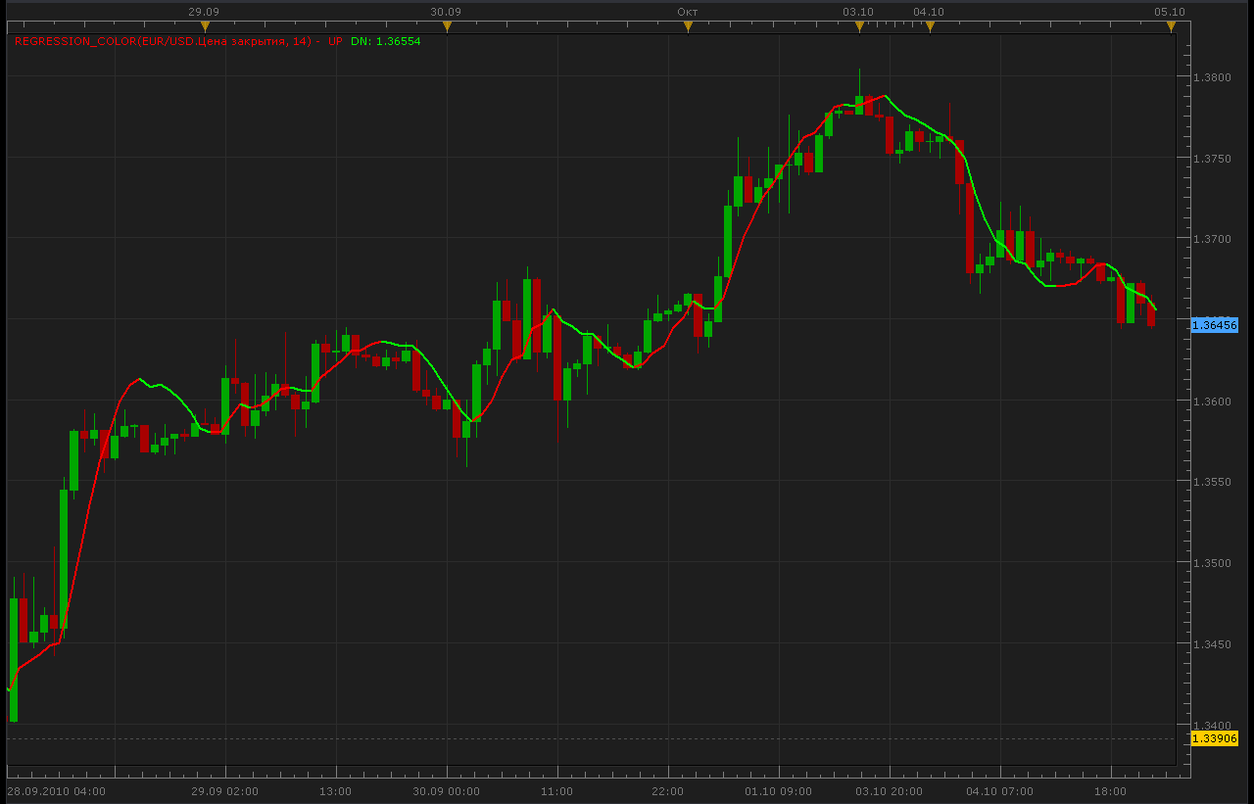This screenshot has height=804, width=1254.
Task: Click the 29.09 02:00 time label
Action: tap(224, 791)
